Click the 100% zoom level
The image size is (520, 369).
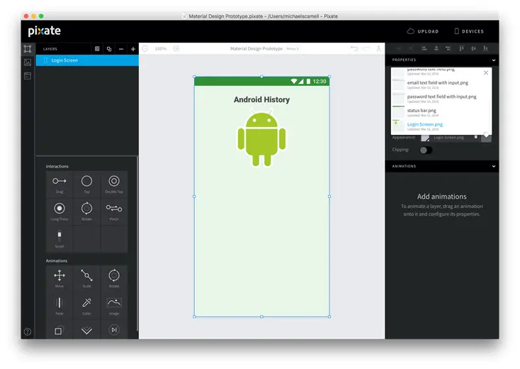tap(161, 48)
